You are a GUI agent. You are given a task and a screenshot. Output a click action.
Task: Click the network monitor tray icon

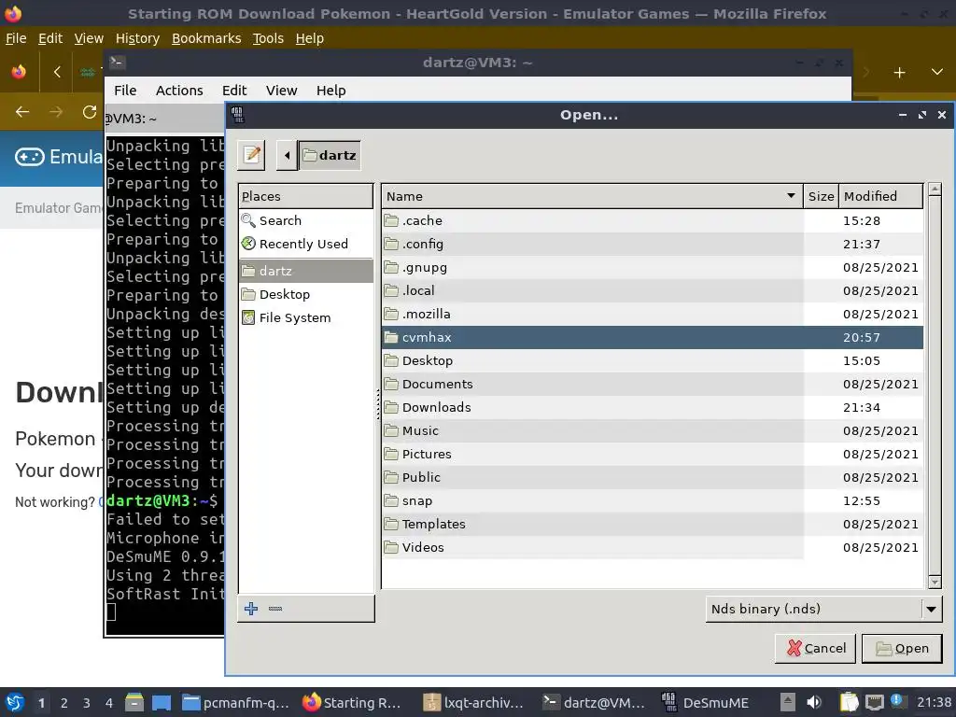click(x=874, y=702)
